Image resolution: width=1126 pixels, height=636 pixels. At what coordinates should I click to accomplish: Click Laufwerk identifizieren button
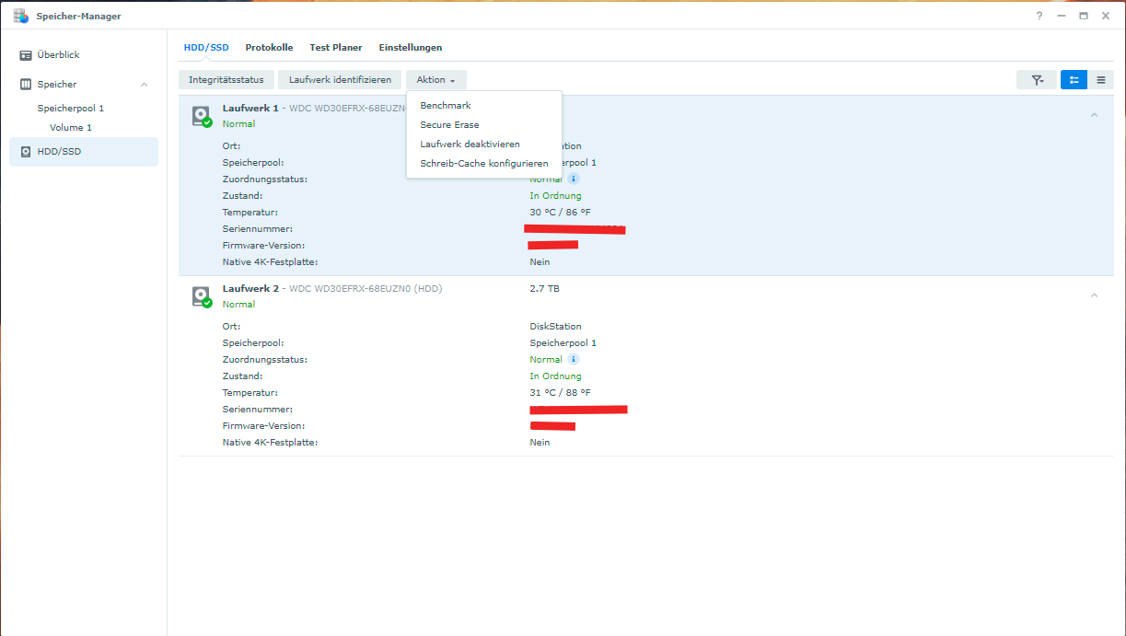pos(341,80)
